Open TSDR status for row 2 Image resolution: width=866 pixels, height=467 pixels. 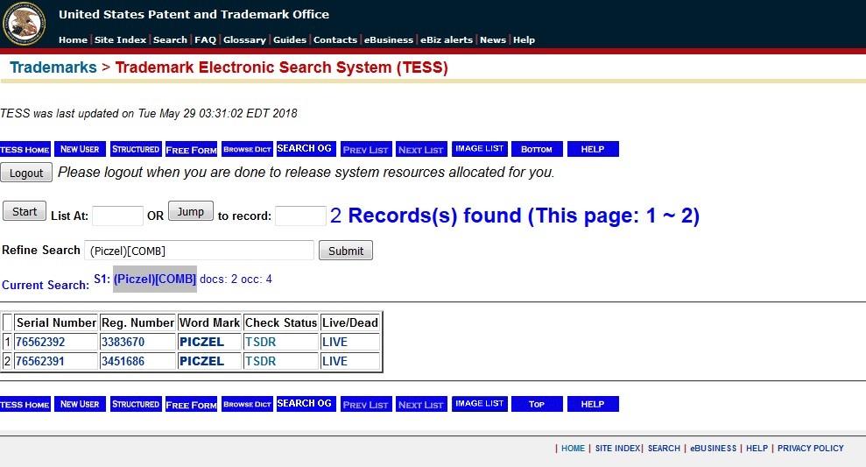pyautogui.click(x=261, y=362)
